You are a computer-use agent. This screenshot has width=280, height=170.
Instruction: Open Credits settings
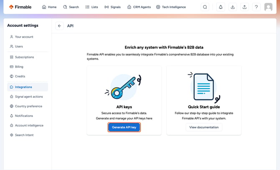pyautogui.click(x=28, y=76)
